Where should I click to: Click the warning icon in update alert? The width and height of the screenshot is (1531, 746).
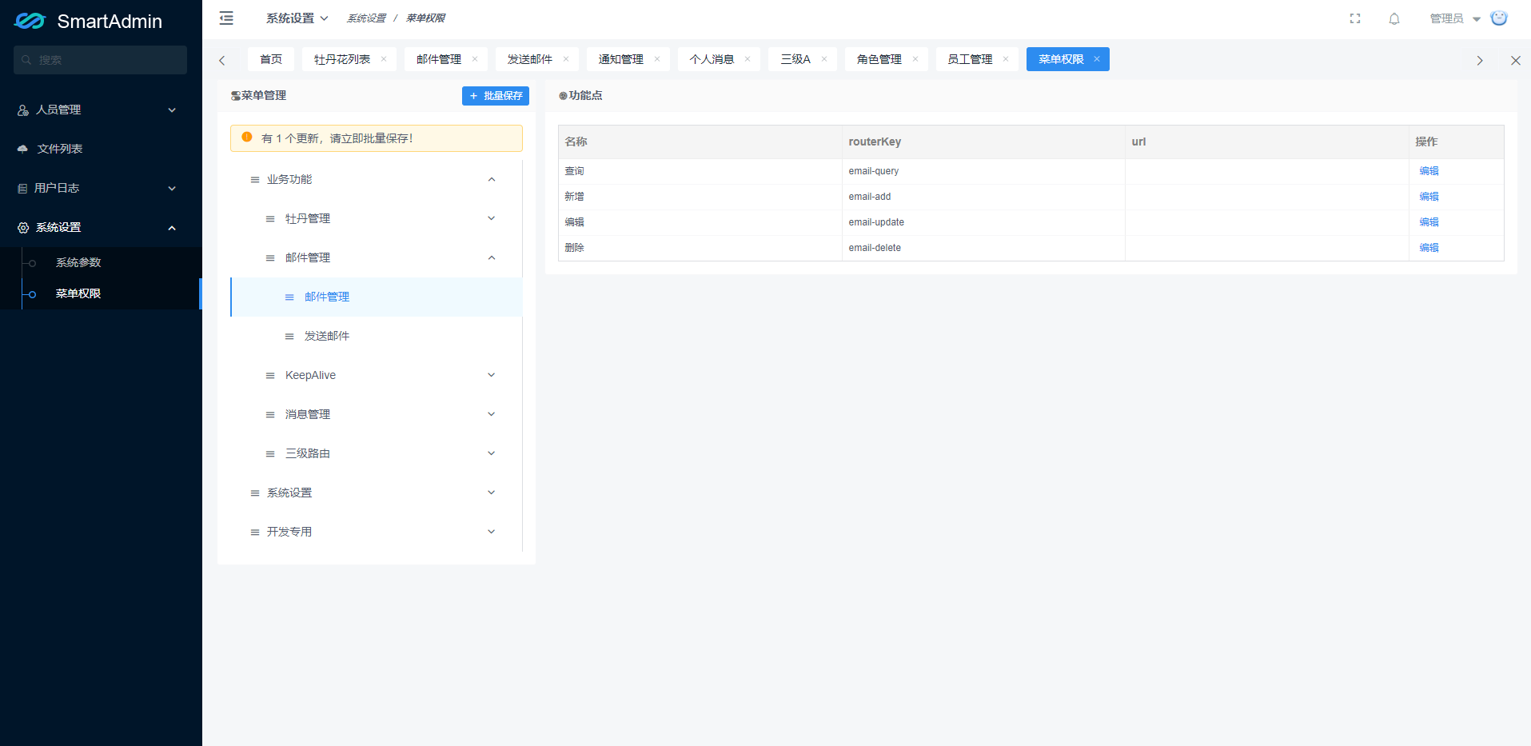tap(247, 138)
